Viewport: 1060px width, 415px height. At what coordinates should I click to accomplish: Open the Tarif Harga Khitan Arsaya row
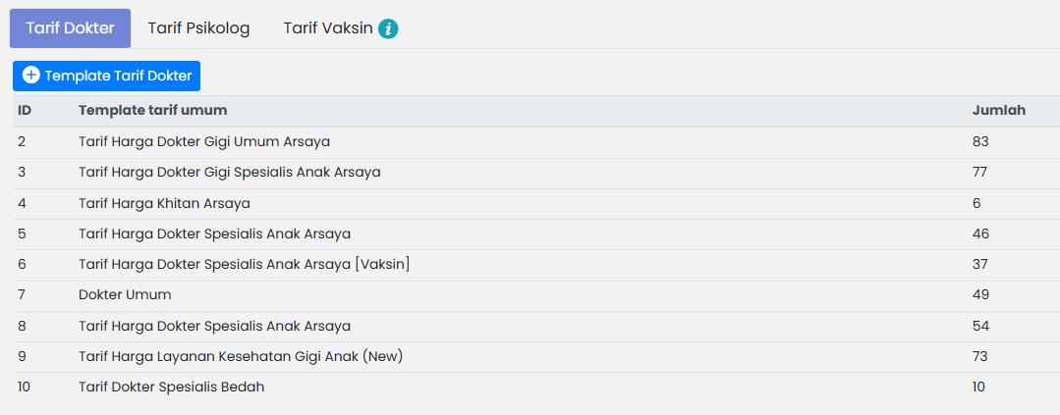[164, 203]
